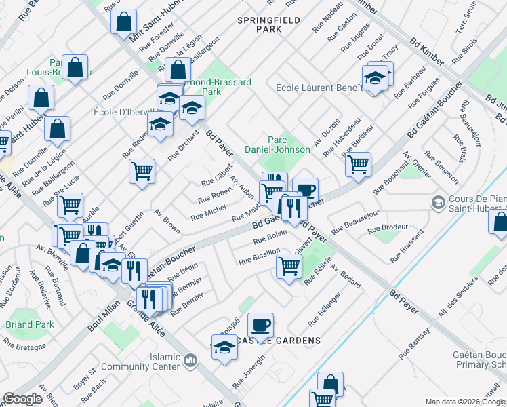Click the Rue Bretagne street label

24,345
